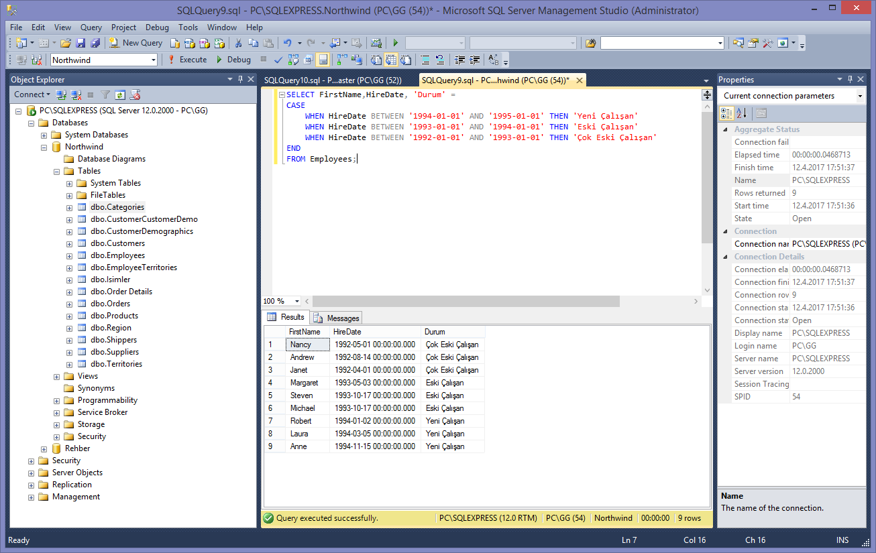This screenshot has height=553, width=876.
Task: Click the Save icon on toolbar
Action: point(80,42)
